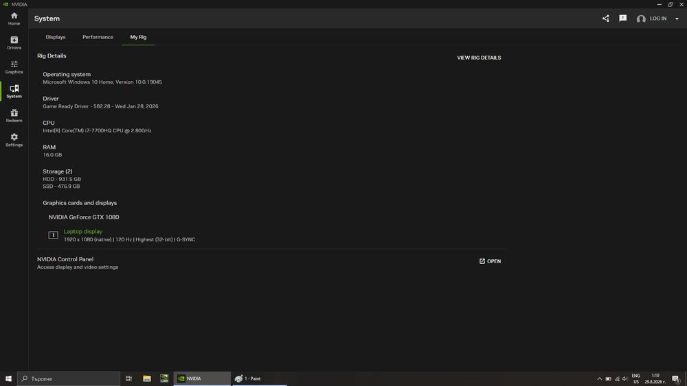The image size is (687, 386).
Task: Open the notification center icon
Action: 676,379
